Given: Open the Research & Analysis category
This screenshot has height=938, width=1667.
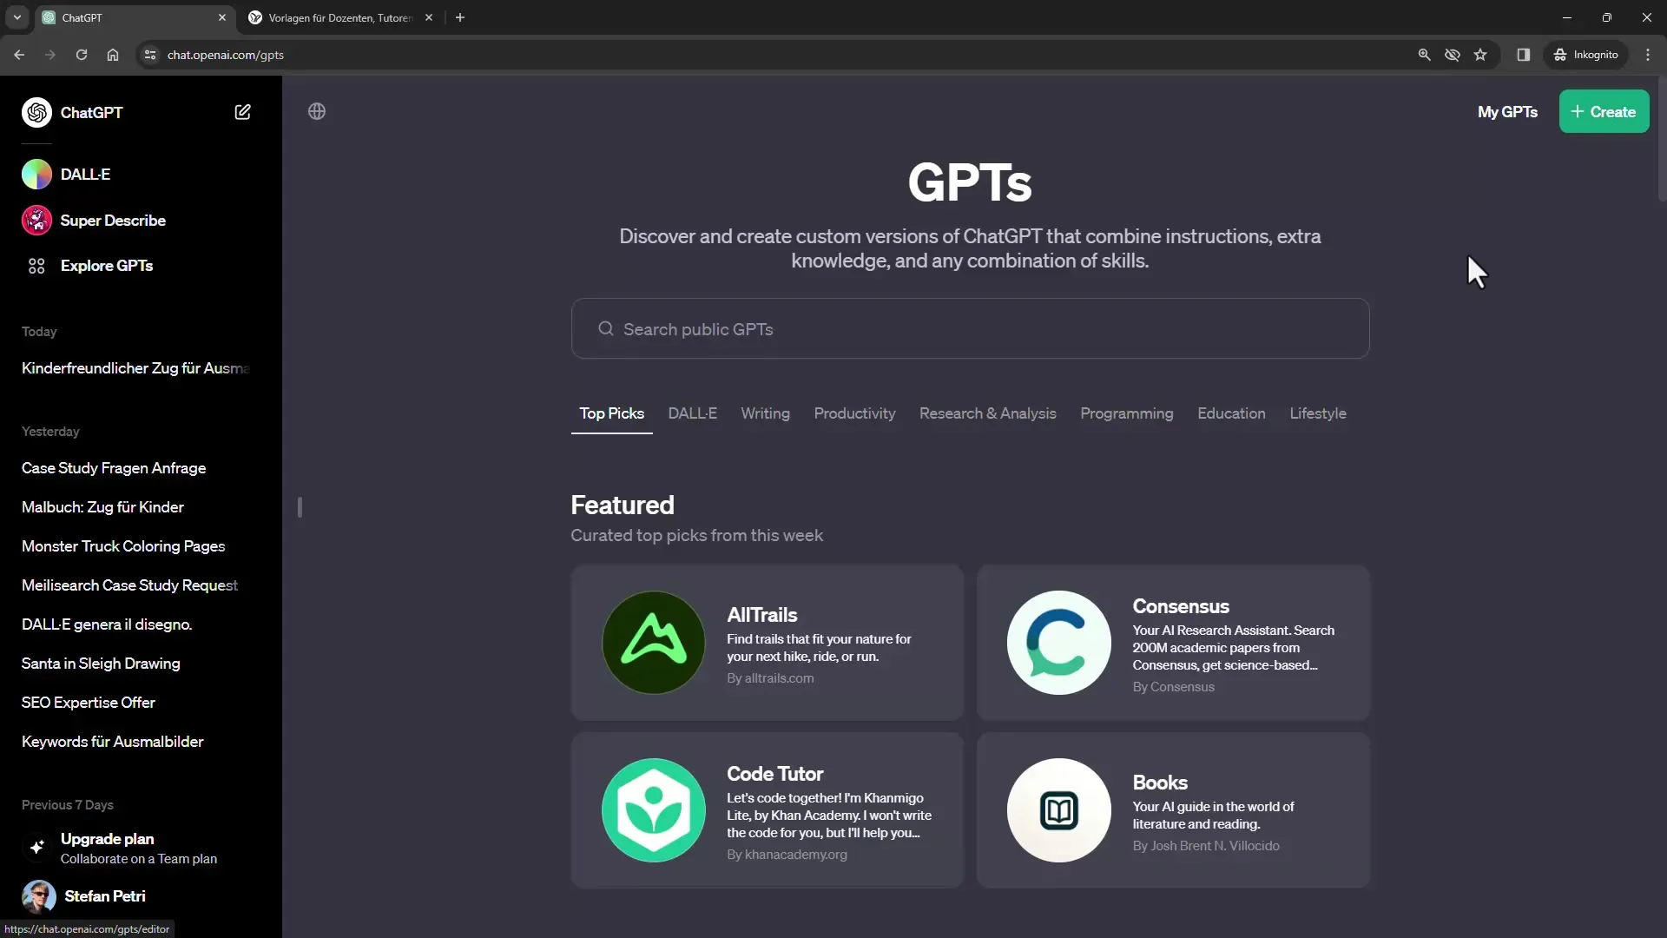Looking at the screenshot, I should pyautogui.click(x=988, y=413).
